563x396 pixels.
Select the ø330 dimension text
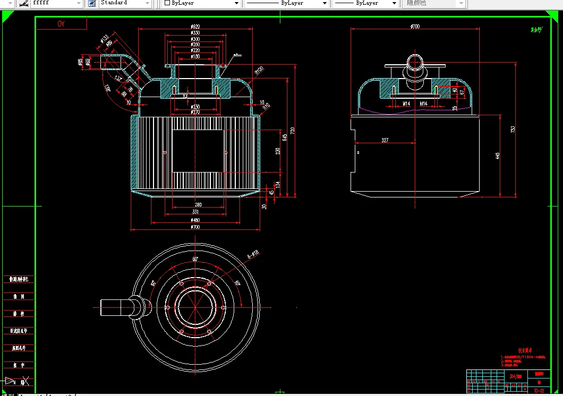pyautogui.click(x=195, y=32)
